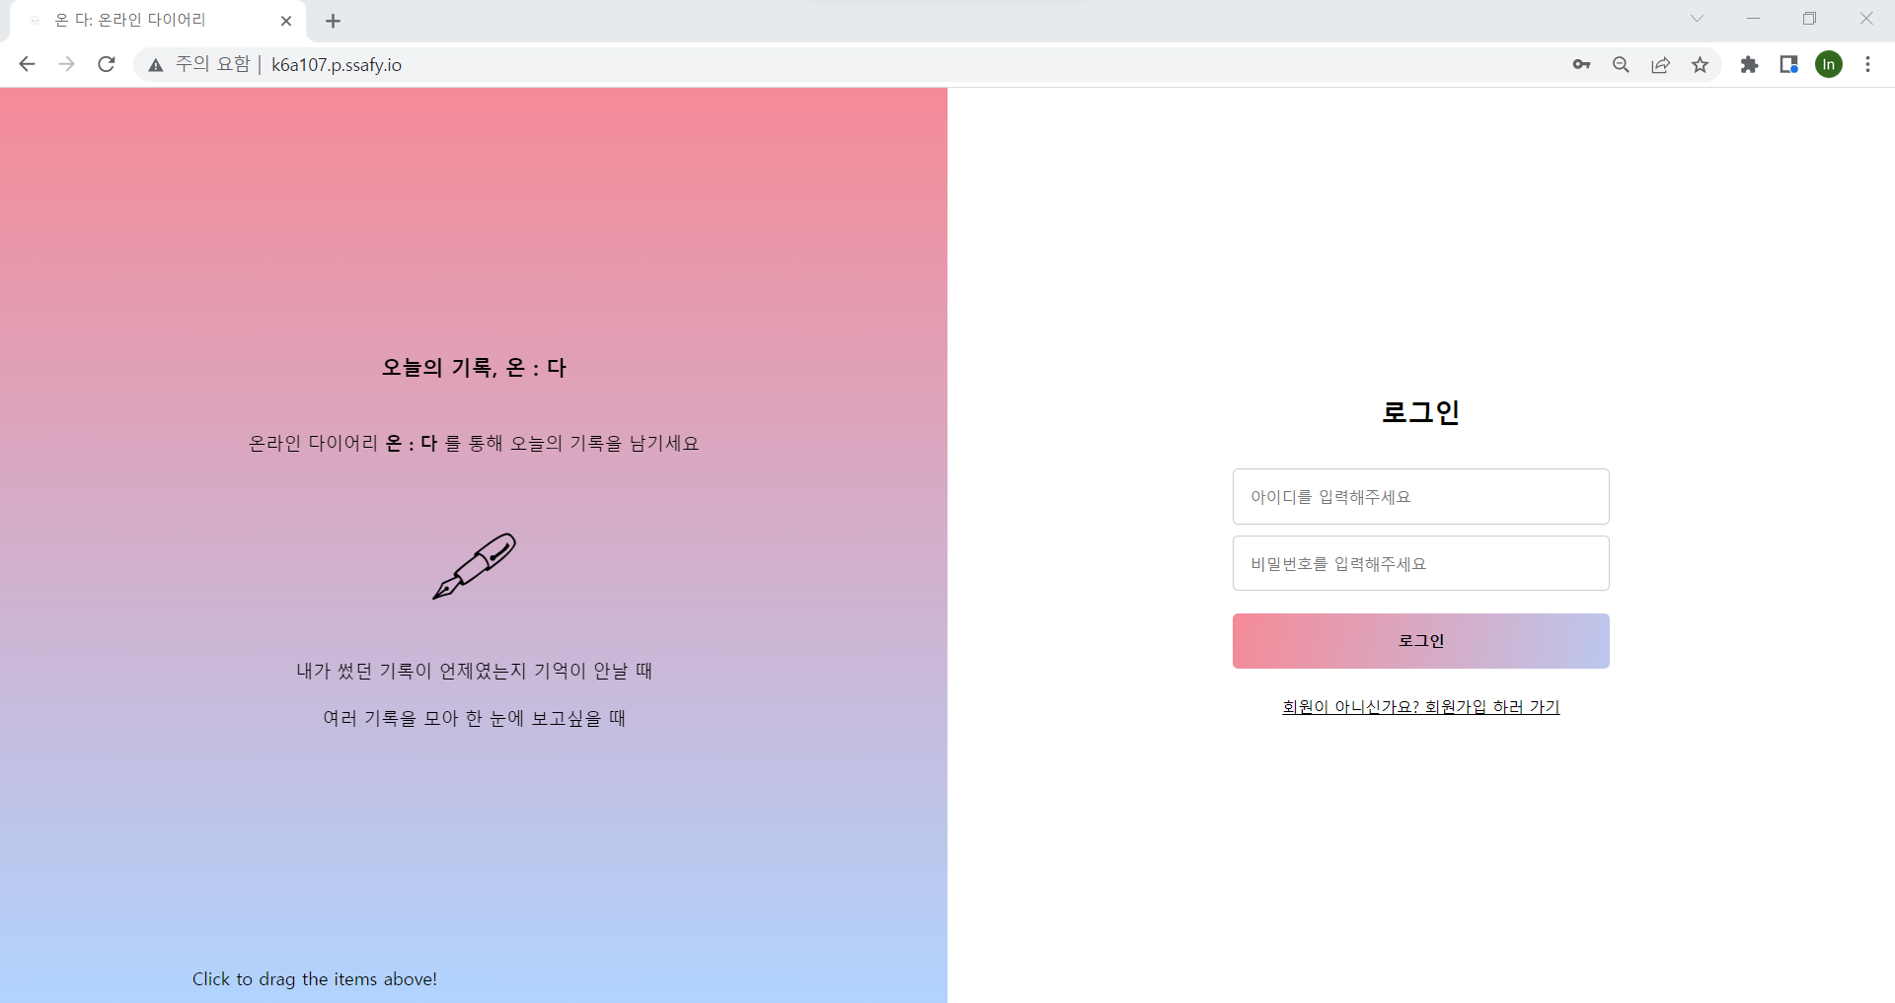Open a new browser tab
Screen dimensions: 1895x1003
point(333,21)
